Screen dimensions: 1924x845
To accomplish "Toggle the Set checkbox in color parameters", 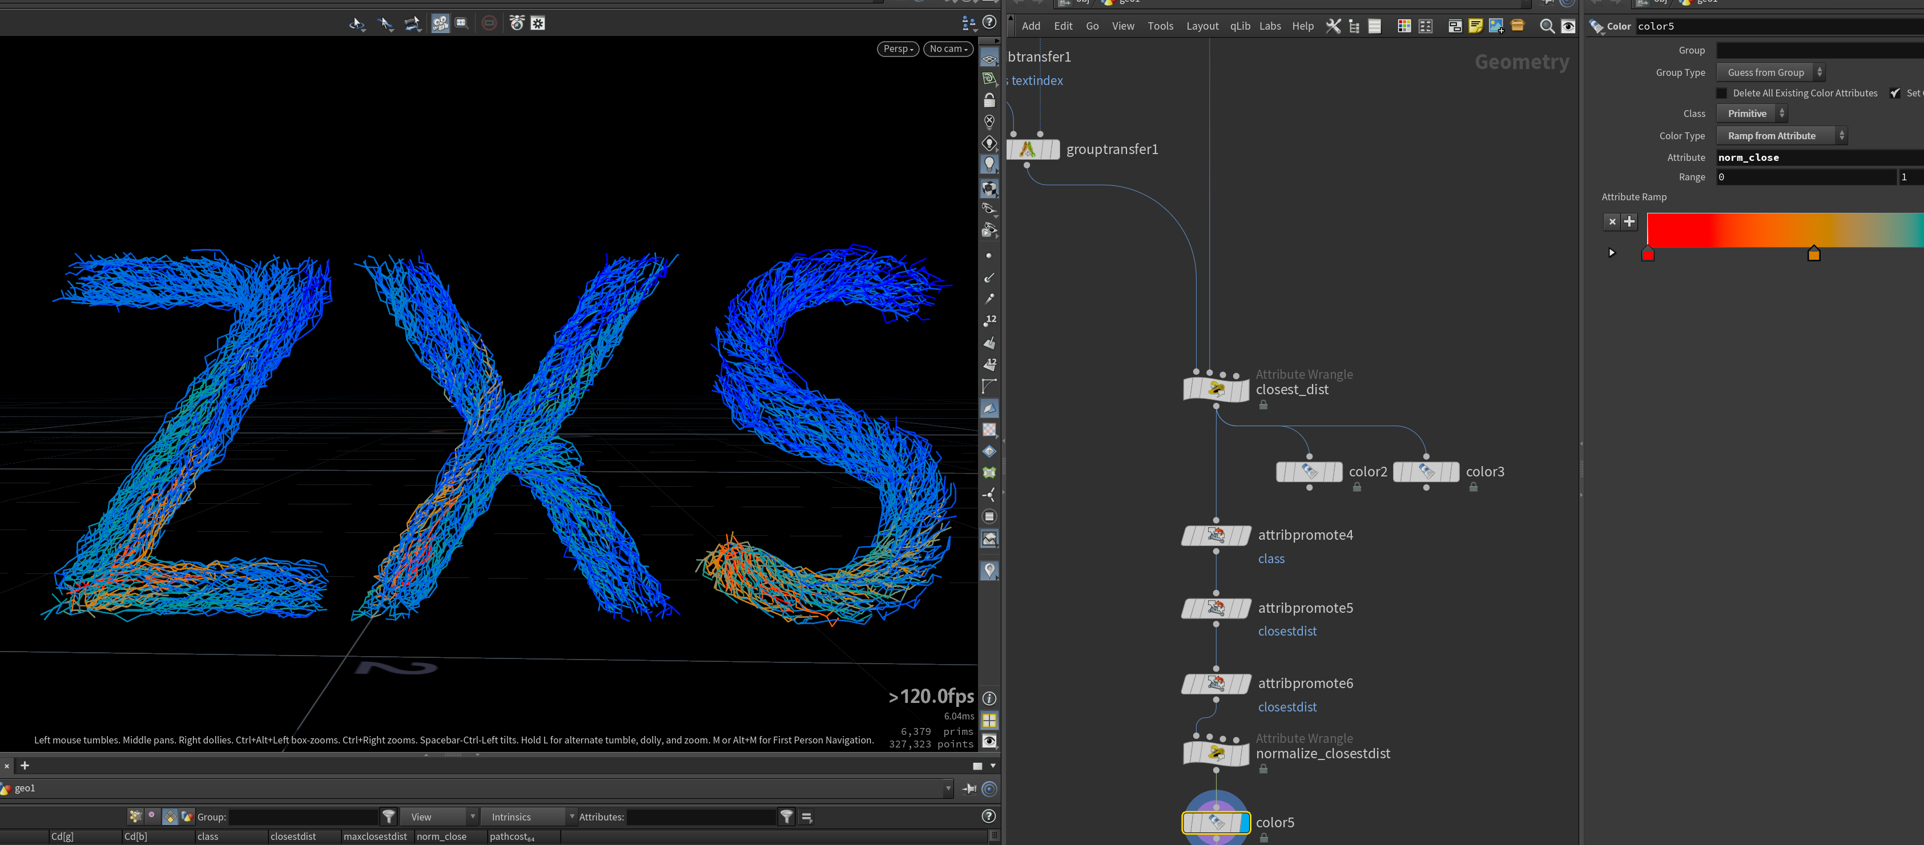I will [x=1895, y=94].
